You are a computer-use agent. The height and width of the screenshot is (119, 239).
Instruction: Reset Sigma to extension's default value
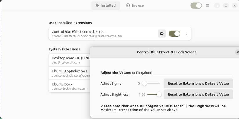pyautogui.click(x=198, y=84)
